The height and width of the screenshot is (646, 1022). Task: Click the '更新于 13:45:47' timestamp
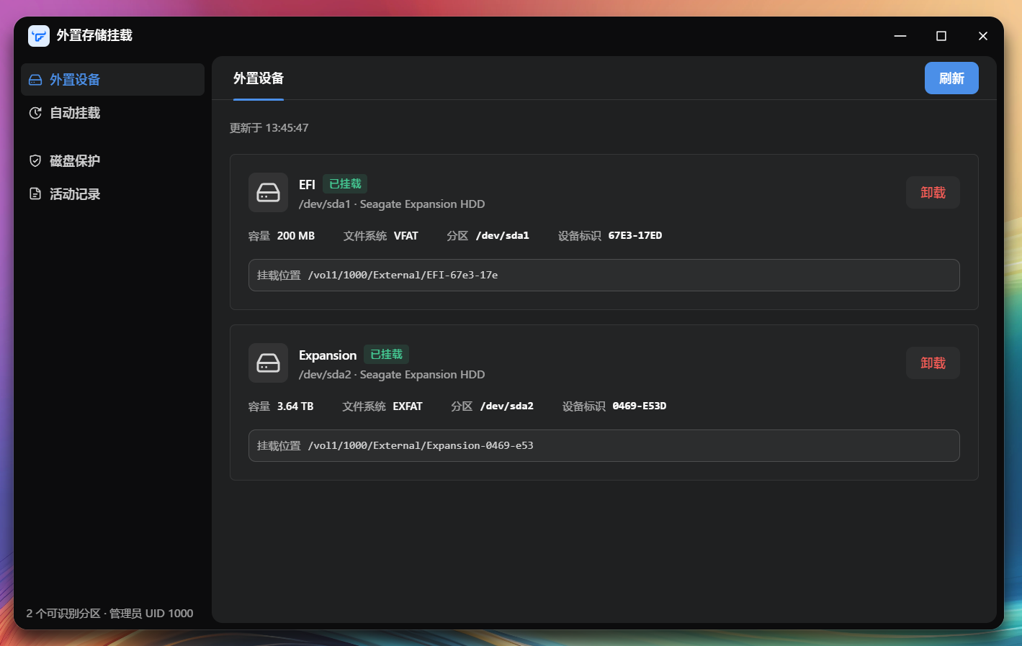tap(269, 128)
